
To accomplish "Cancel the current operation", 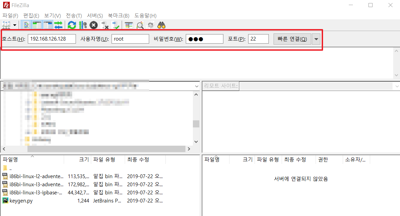I will pyautogui.click(x=94, y=25).
